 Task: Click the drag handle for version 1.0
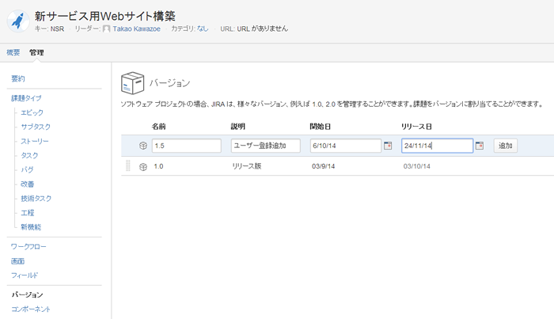pos(127,166)
